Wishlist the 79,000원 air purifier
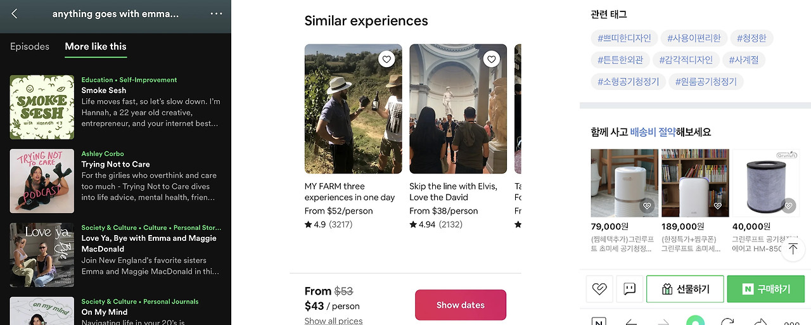The height and width of the screenshot is (325, 811). (647, 206)
